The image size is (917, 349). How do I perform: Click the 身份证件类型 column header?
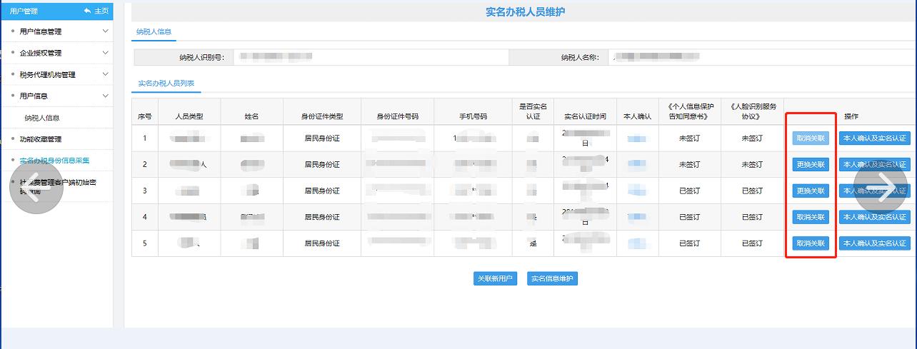pyautogui.click(x=322, y=116)
